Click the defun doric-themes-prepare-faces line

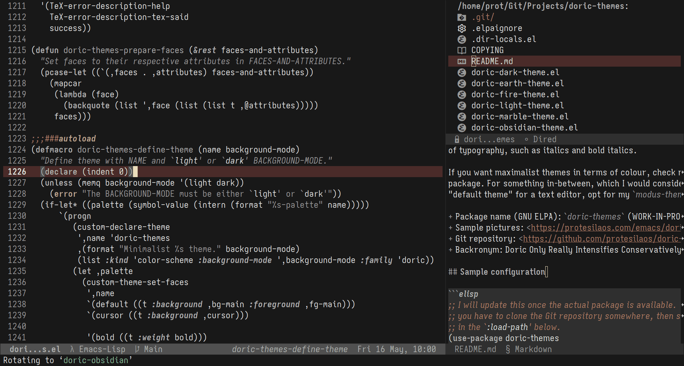coord(175,50)
